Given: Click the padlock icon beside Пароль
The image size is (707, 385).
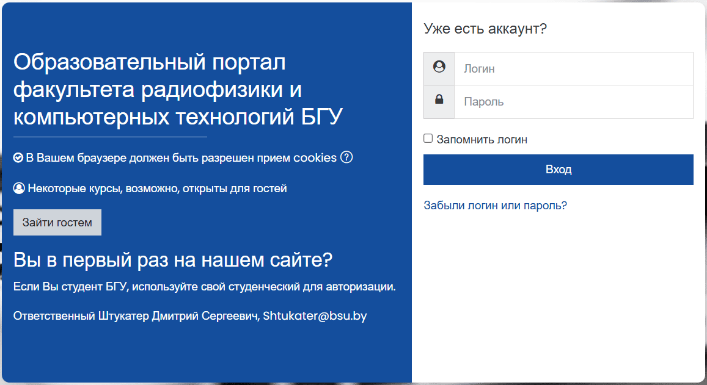Looking at the screenshot, I should click(x=439, y=99).
